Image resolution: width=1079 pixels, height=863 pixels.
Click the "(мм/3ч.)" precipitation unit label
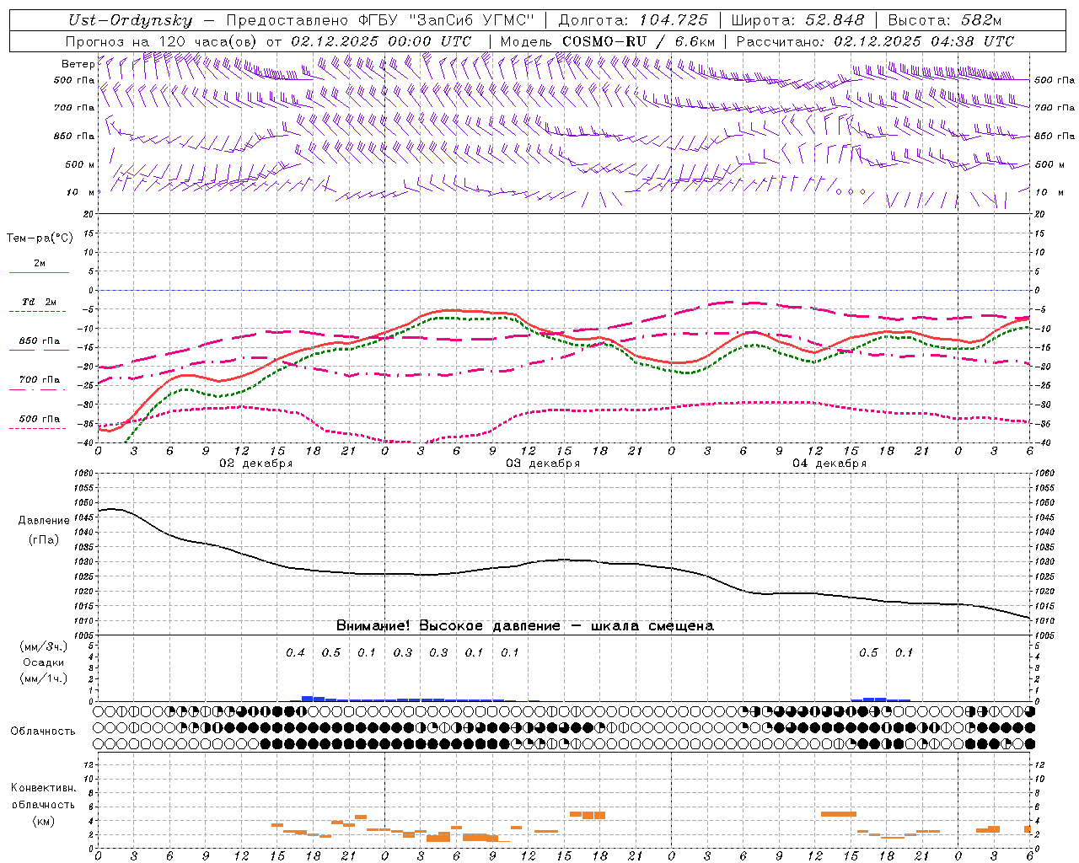44,646
